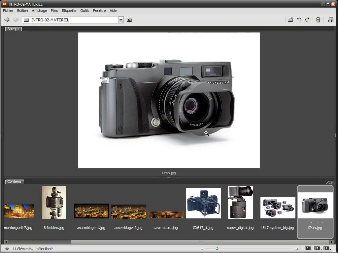Open the folder path dropdown arrow
Viewport: 338px width, 253px height.
coord(121,20)
